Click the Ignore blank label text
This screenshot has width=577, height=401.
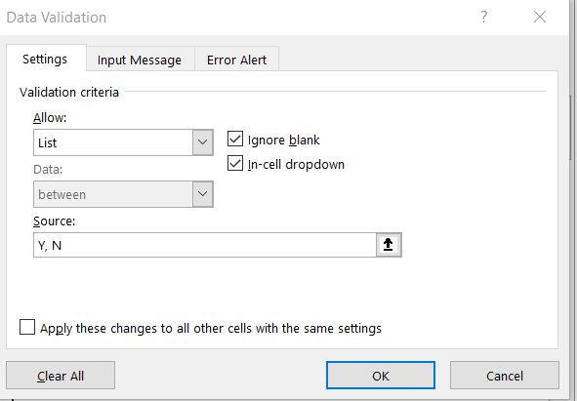(284, 140)
